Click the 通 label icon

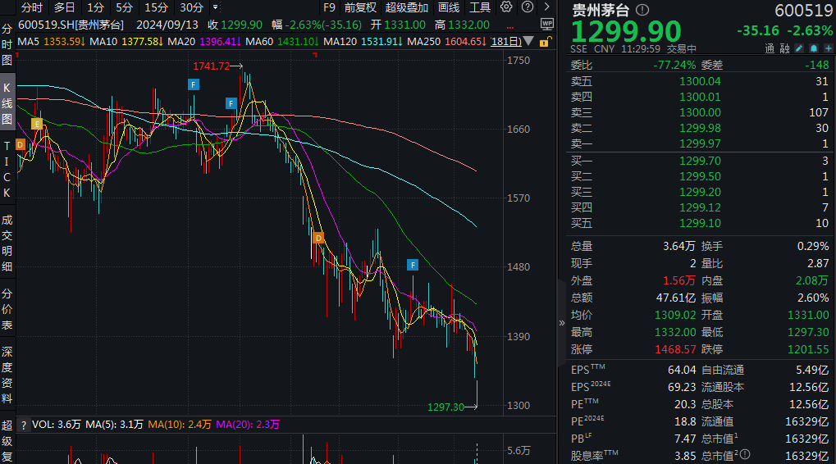point(770,48)
